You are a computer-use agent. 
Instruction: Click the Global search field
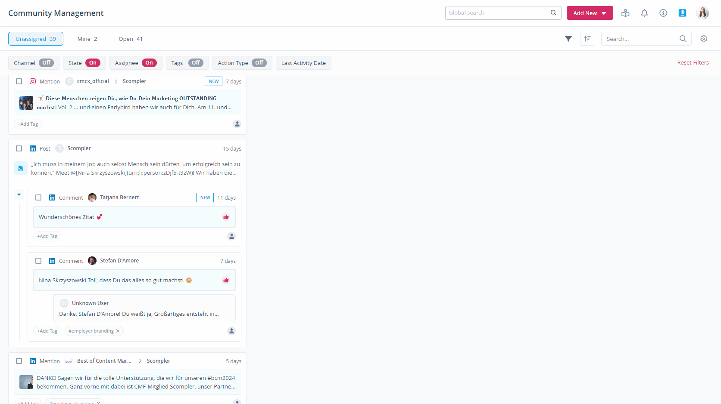[498, 13]
